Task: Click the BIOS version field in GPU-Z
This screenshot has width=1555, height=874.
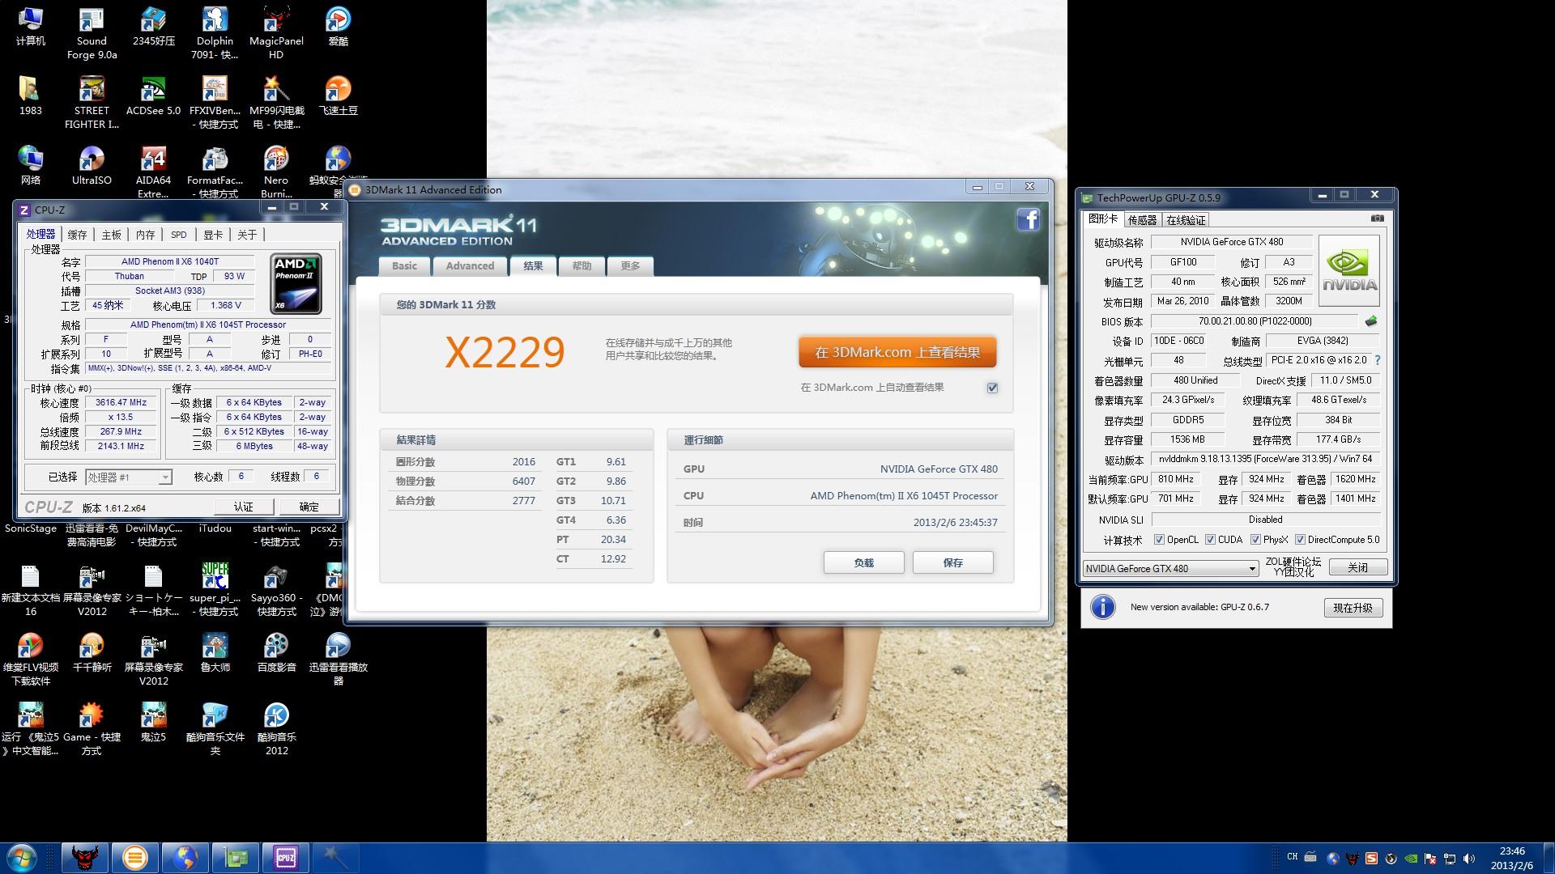Action: pyautogui.click(x=1255, y=321)
